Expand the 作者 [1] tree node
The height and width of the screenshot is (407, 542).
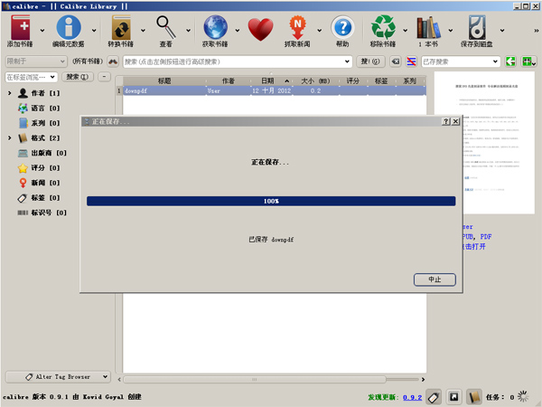pos(9,93)
